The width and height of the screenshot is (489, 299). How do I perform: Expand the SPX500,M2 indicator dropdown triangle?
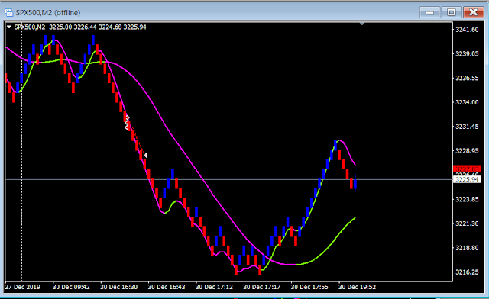[9, 27]
